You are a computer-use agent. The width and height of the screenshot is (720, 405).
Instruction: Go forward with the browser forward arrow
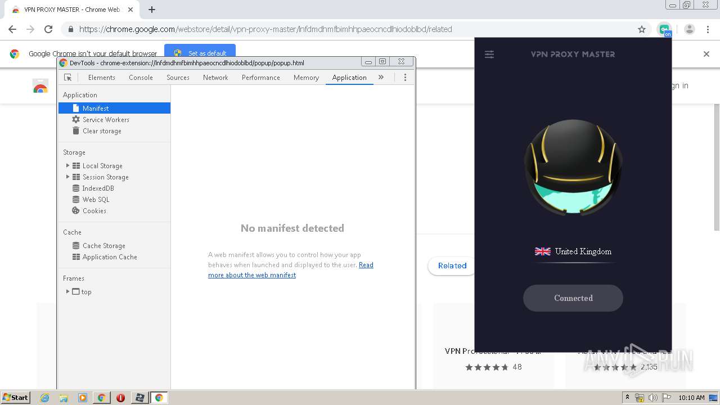pos(30,29)
